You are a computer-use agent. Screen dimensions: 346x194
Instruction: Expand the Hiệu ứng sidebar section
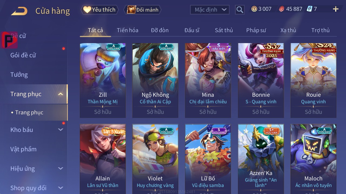click(61, 168)
